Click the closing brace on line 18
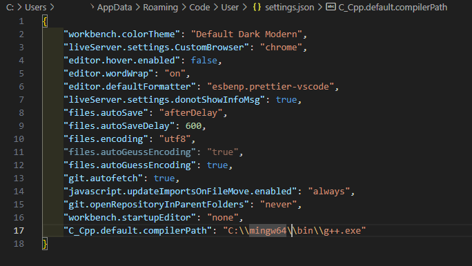 (45, 244)
